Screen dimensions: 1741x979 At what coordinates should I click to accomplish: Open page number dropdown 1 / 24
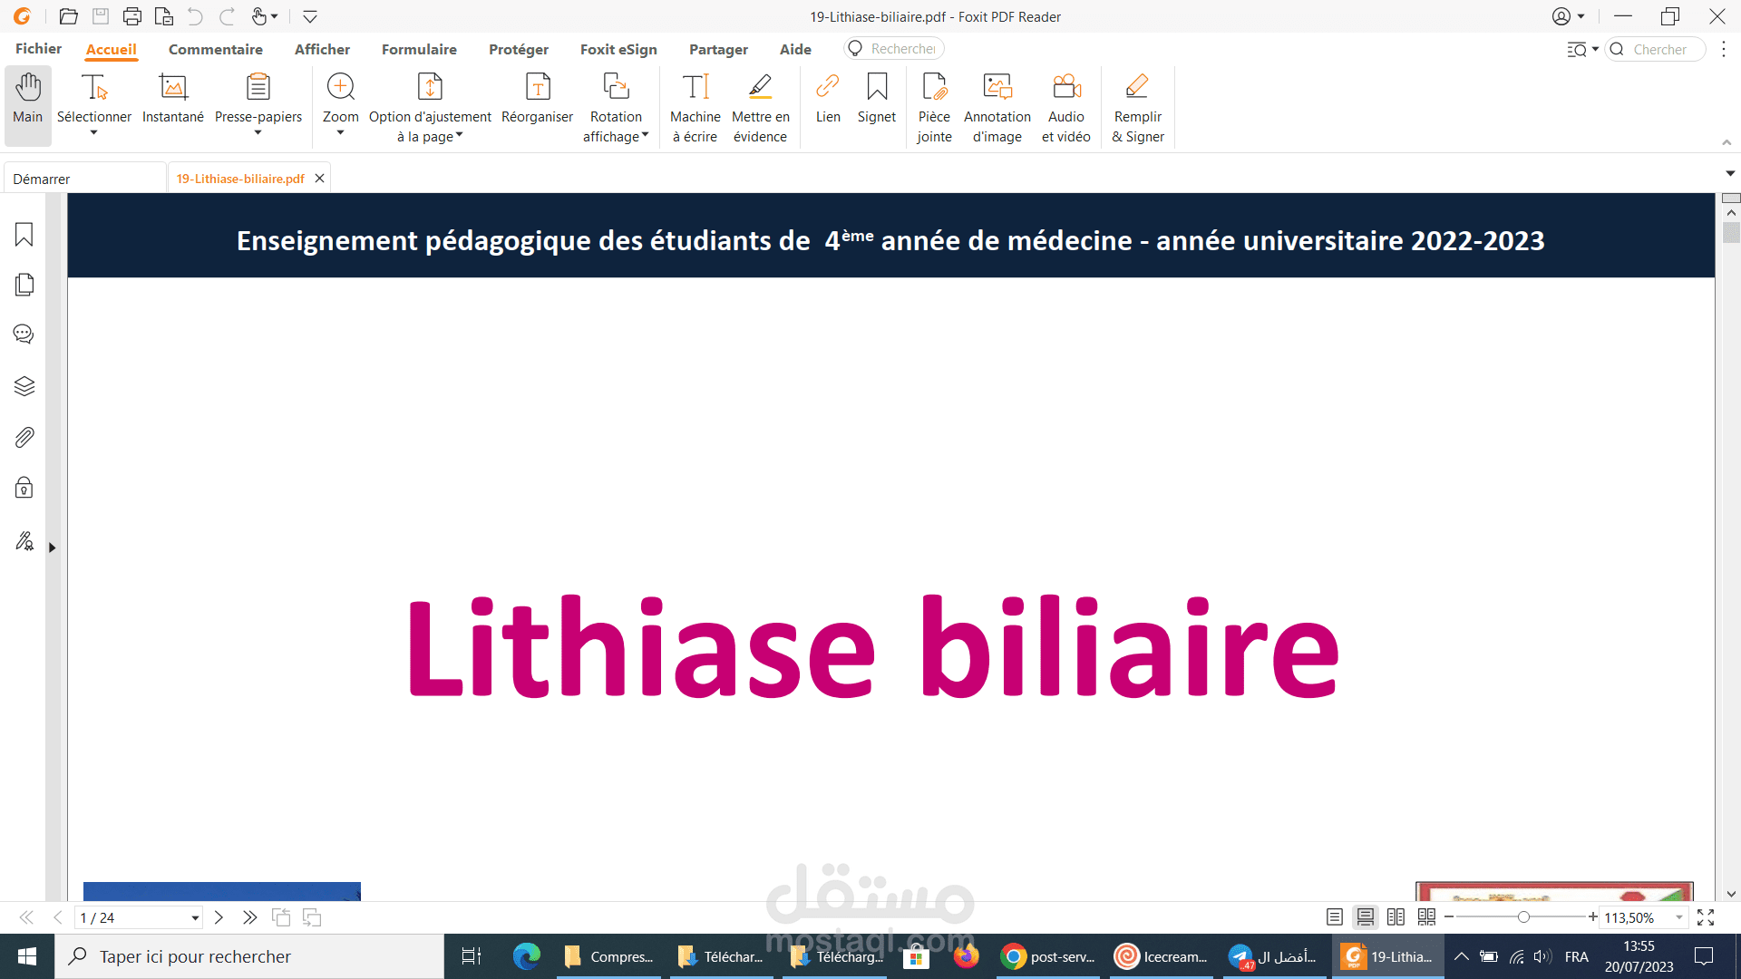pyautogui.click(x=195, y=918)
